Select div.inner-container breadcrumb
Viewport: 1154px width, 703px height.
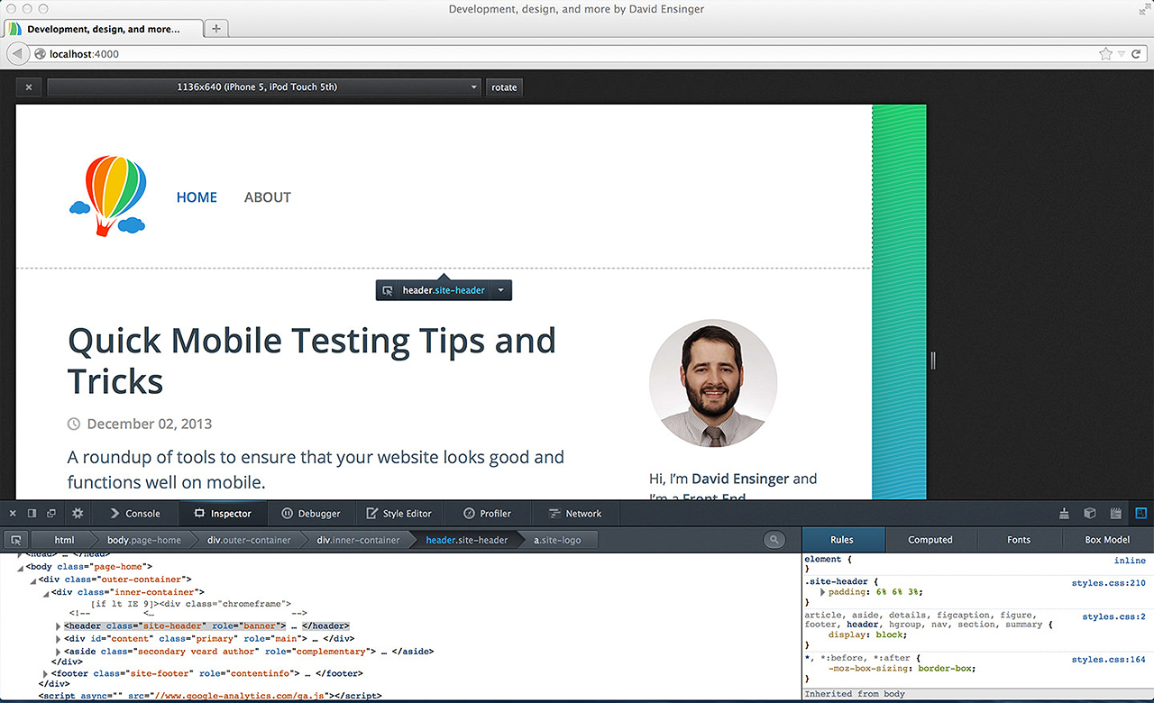click(x=358, y=540)
